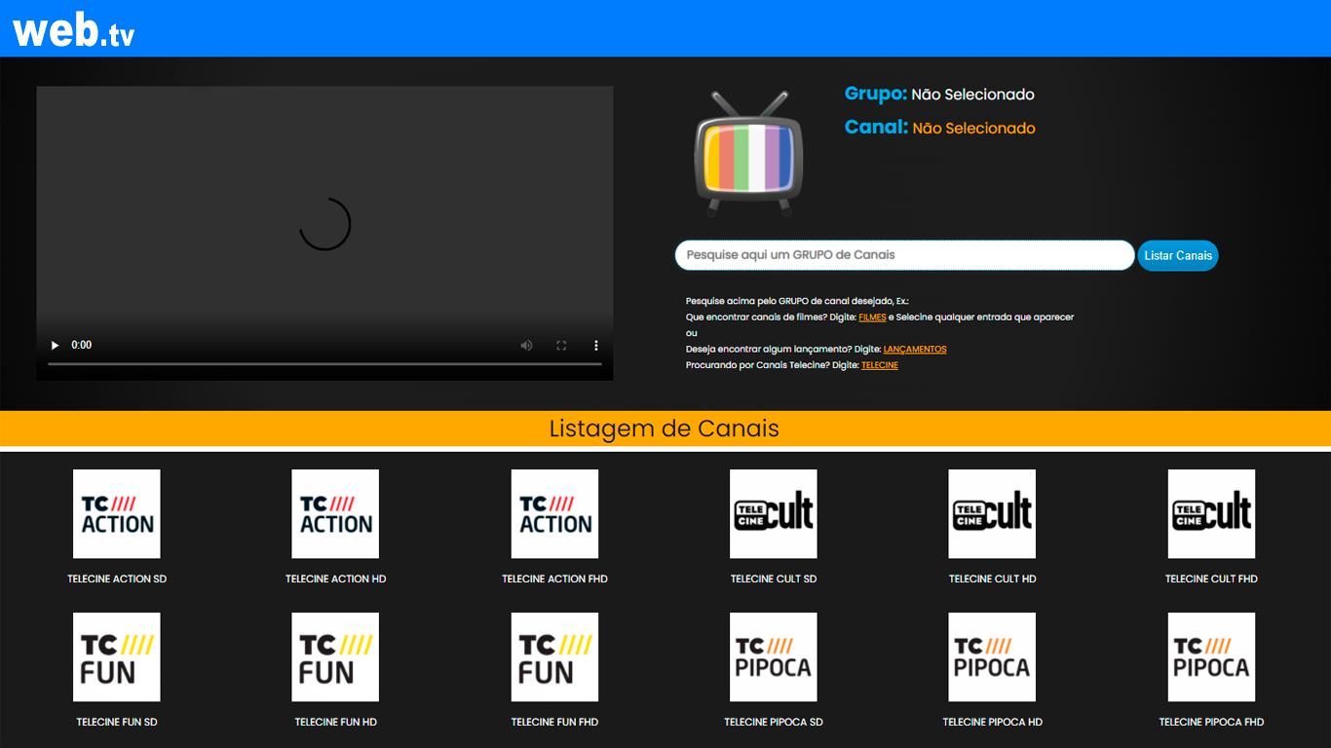The width and height of the screenshot is (1331, 748).
Task: Select the Telecine Action SD logo
Action: (117, 514)
